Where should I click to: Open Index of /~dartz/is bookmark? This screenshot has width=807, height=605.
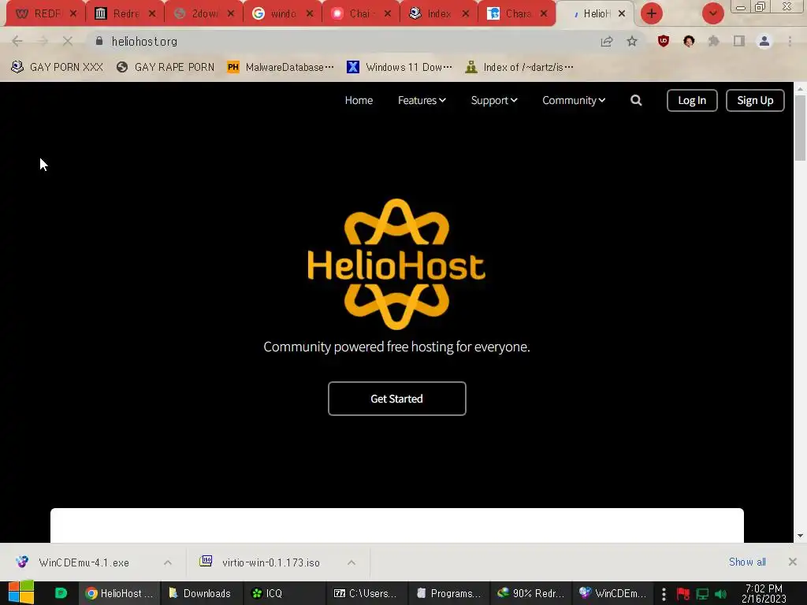pyautogui.click(x=519, y=67)
